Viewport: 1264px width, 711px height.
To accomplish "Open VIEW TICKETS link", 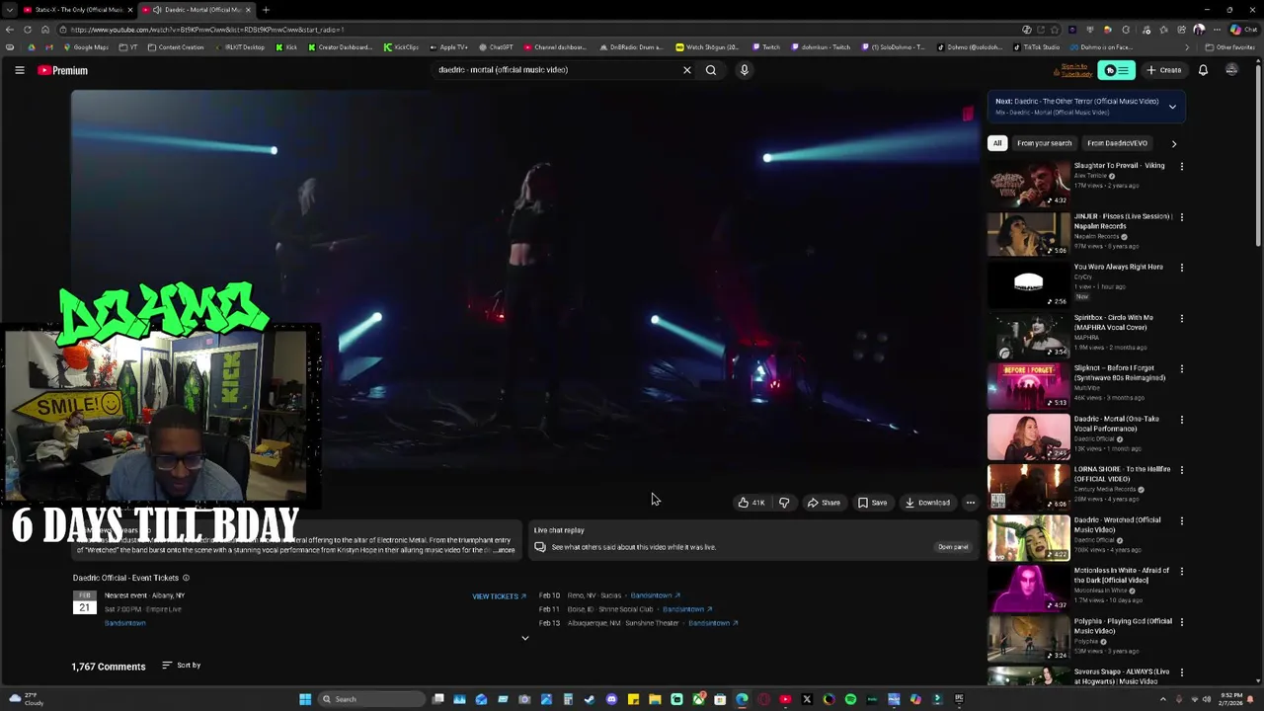I will pos(499,596).
